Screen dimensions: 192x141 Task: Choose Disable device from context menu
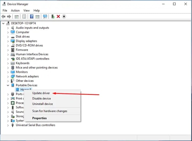coord(41,98)
